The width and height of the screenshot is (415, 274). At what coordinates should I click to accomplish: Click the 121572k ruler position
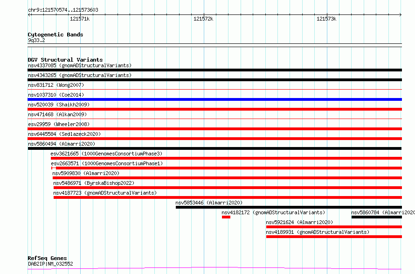[203, 19]
